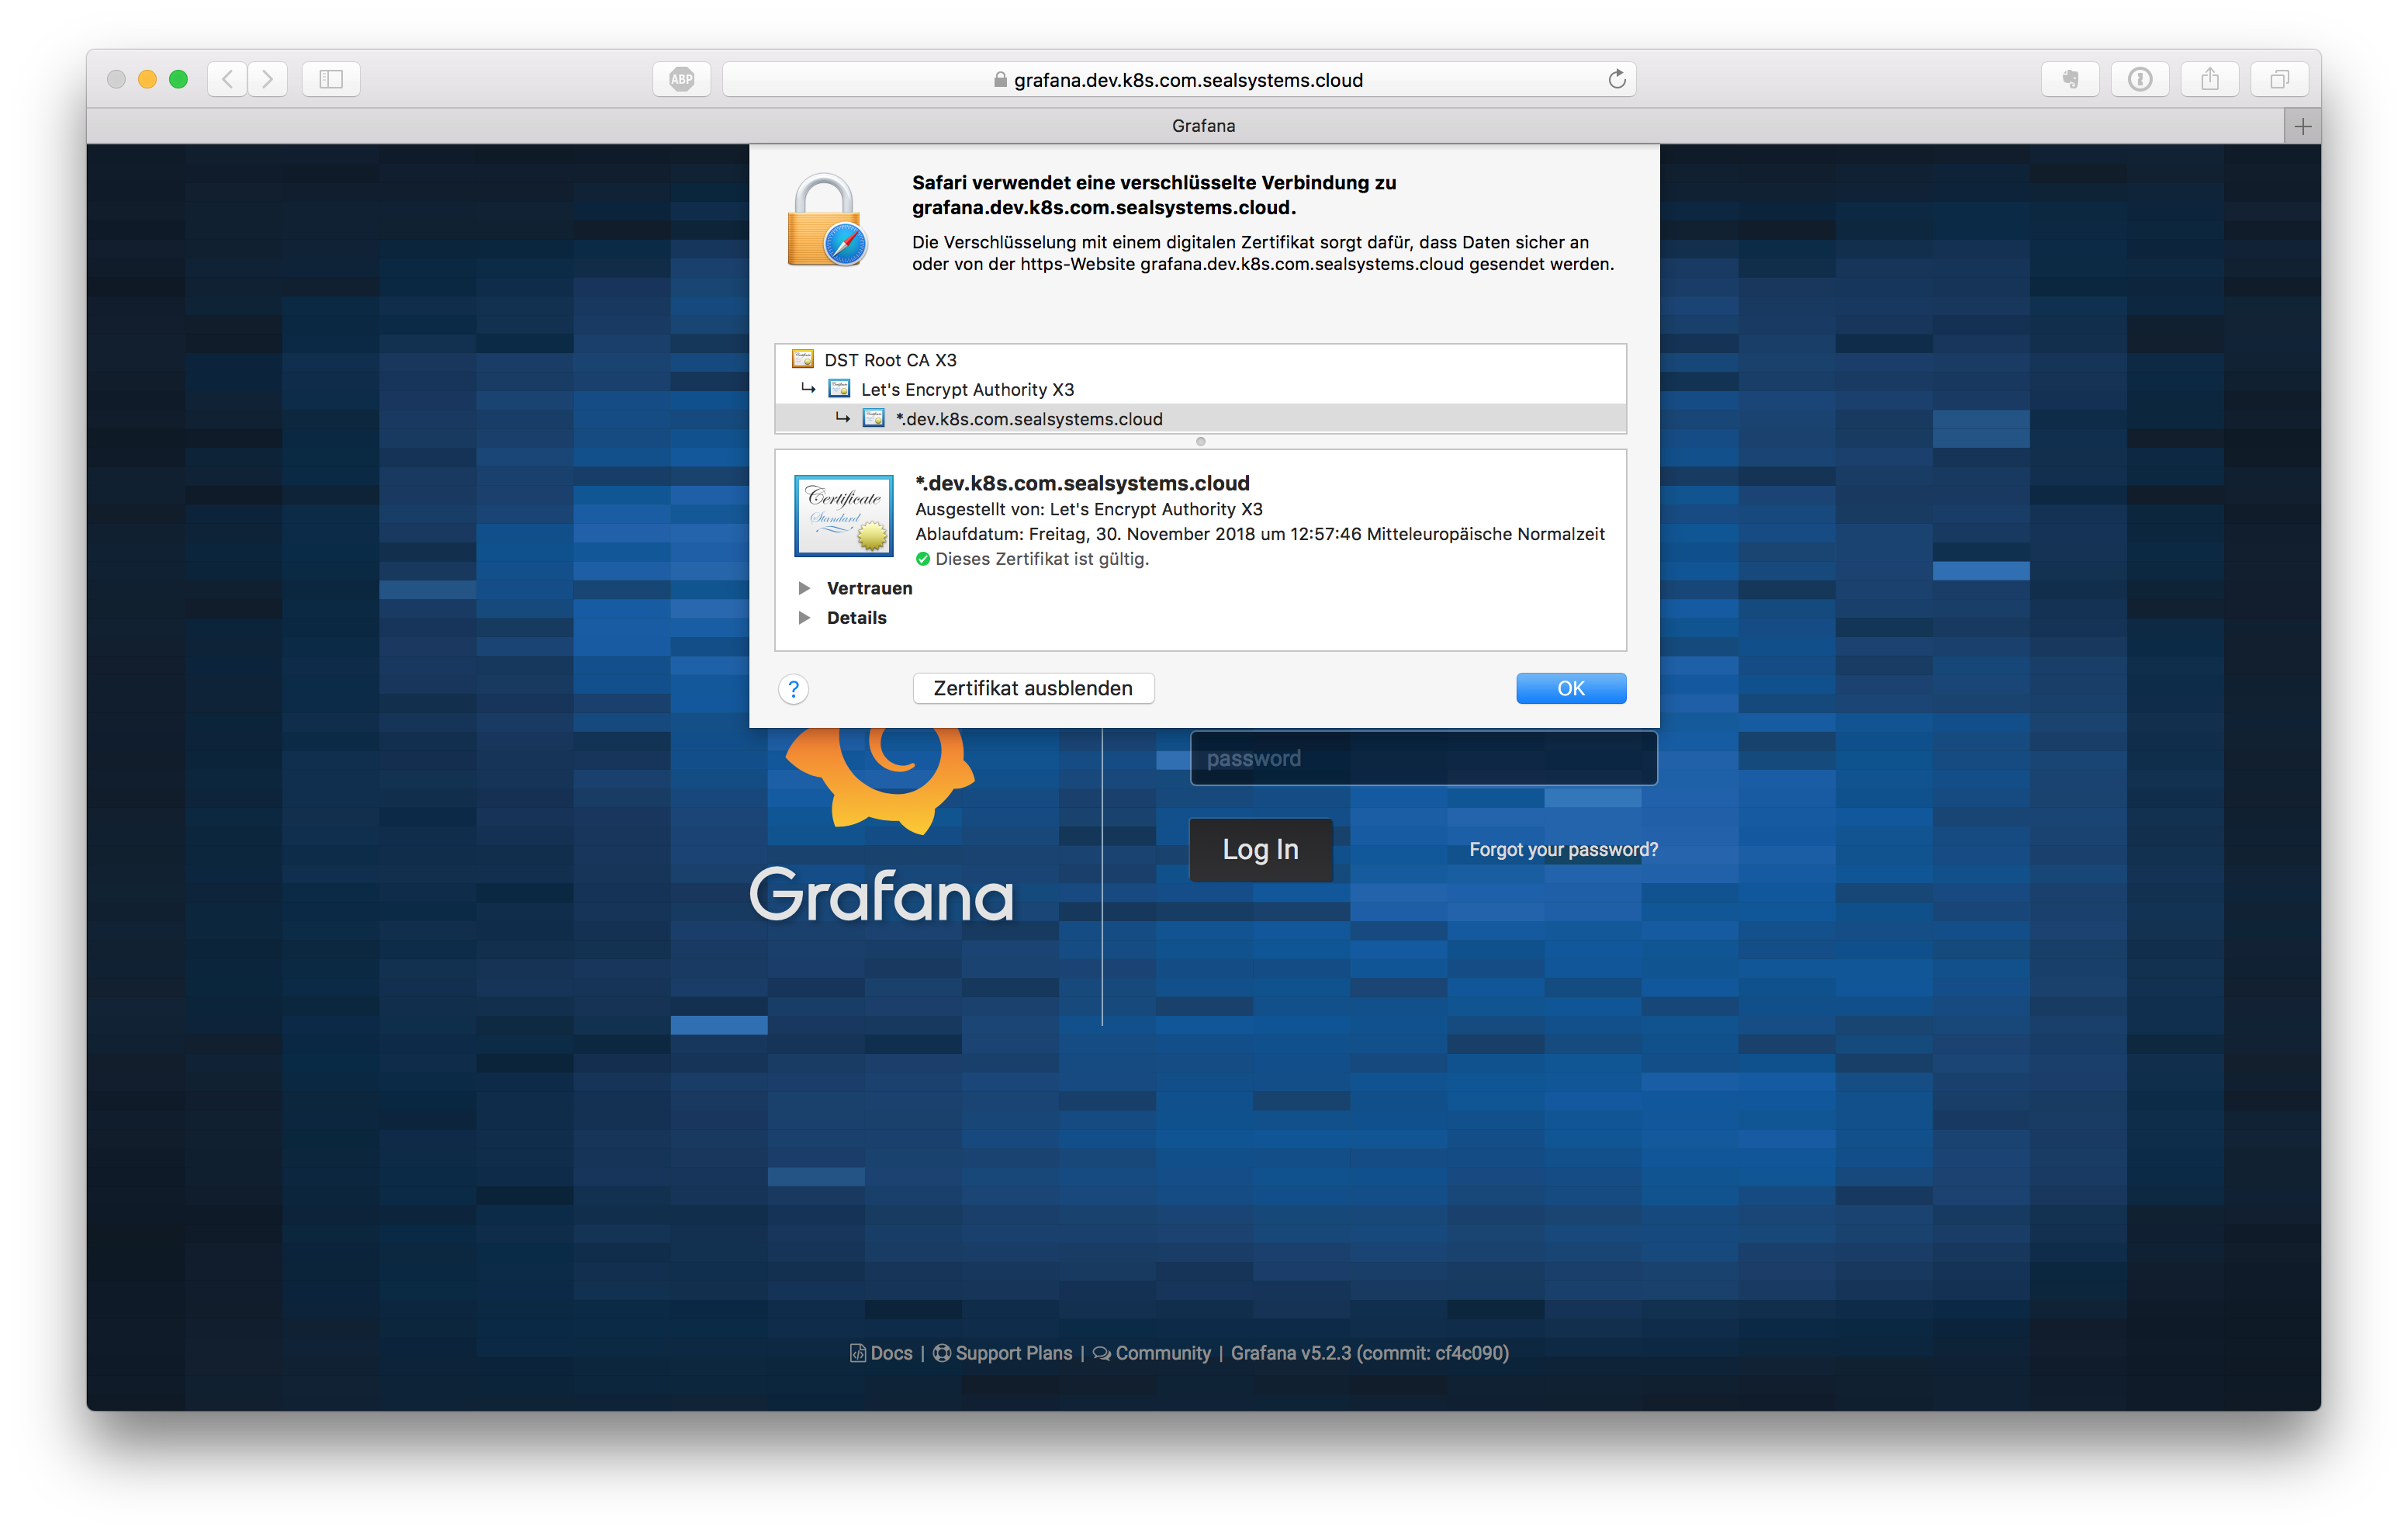Image resolution: width=2408 pixels, height=1535 pixels.
Task: Click the Log In button
Action: coord(1260,850)
